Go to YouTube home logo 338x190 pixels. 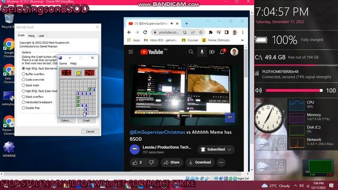pos(152,52)
